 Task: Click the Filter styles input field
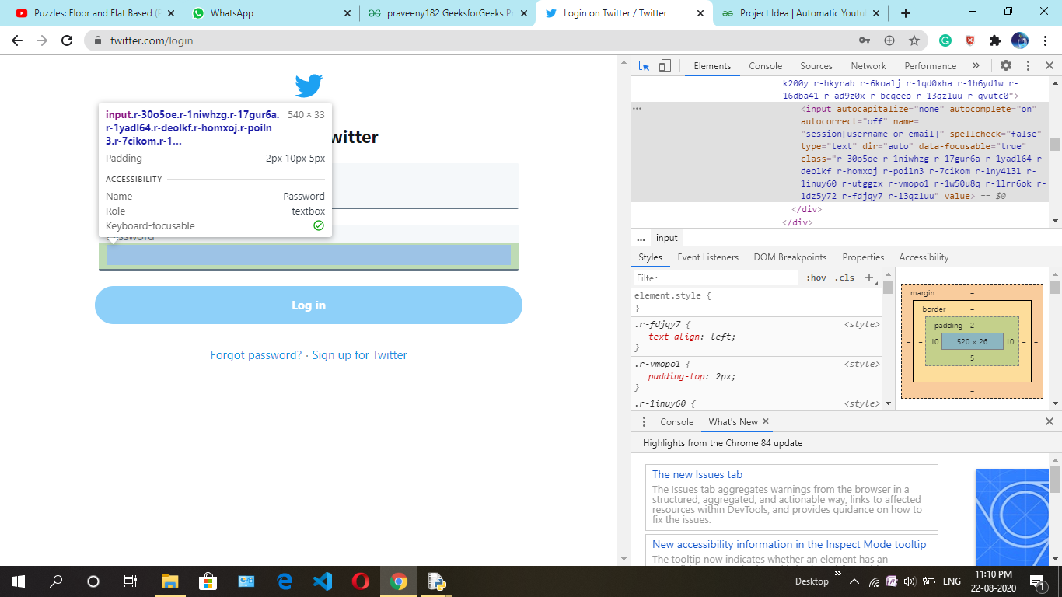pos(715,278)
